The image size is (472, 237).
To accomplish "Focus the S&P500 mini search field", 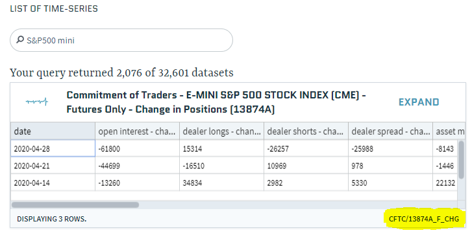I will pyautogui.click(x=121, y=40).
